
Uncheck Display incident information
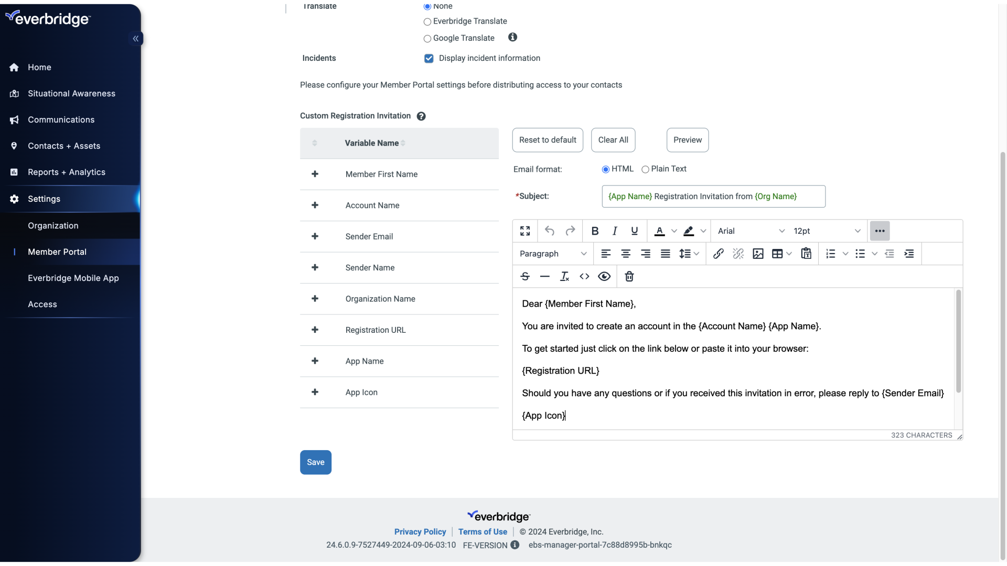pyautogui.click(x=429, y=58)
